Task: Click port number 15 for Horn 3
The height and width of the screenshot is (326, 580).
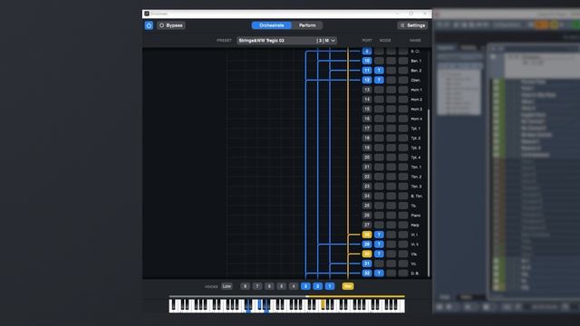Action: tap(366, 109)
